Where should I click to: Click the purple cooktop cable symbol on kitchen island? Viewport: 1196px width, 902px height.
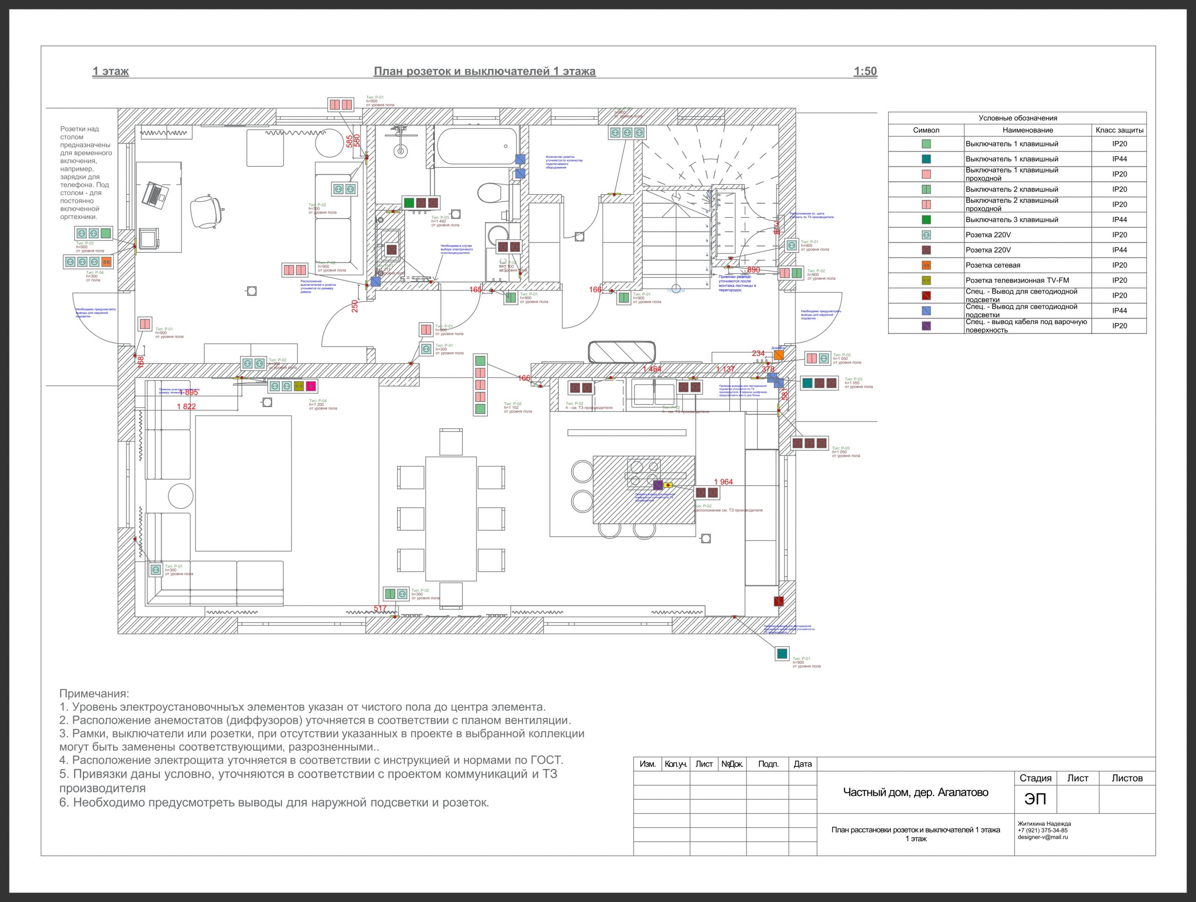[x=658, y=485]
